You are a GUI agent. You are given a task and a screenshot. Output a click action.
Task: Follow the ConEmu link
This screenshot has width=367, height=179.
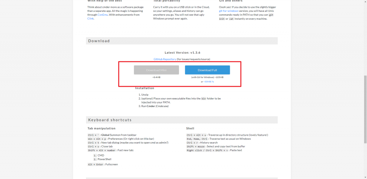click(x=103, y=15)
